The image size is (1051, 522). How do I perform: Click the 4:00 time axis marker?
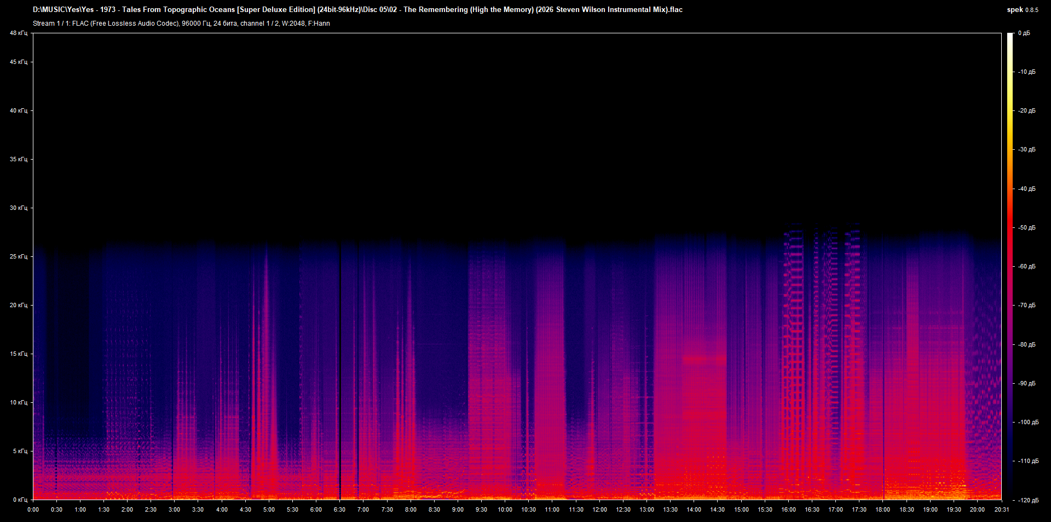coord(222,510)
